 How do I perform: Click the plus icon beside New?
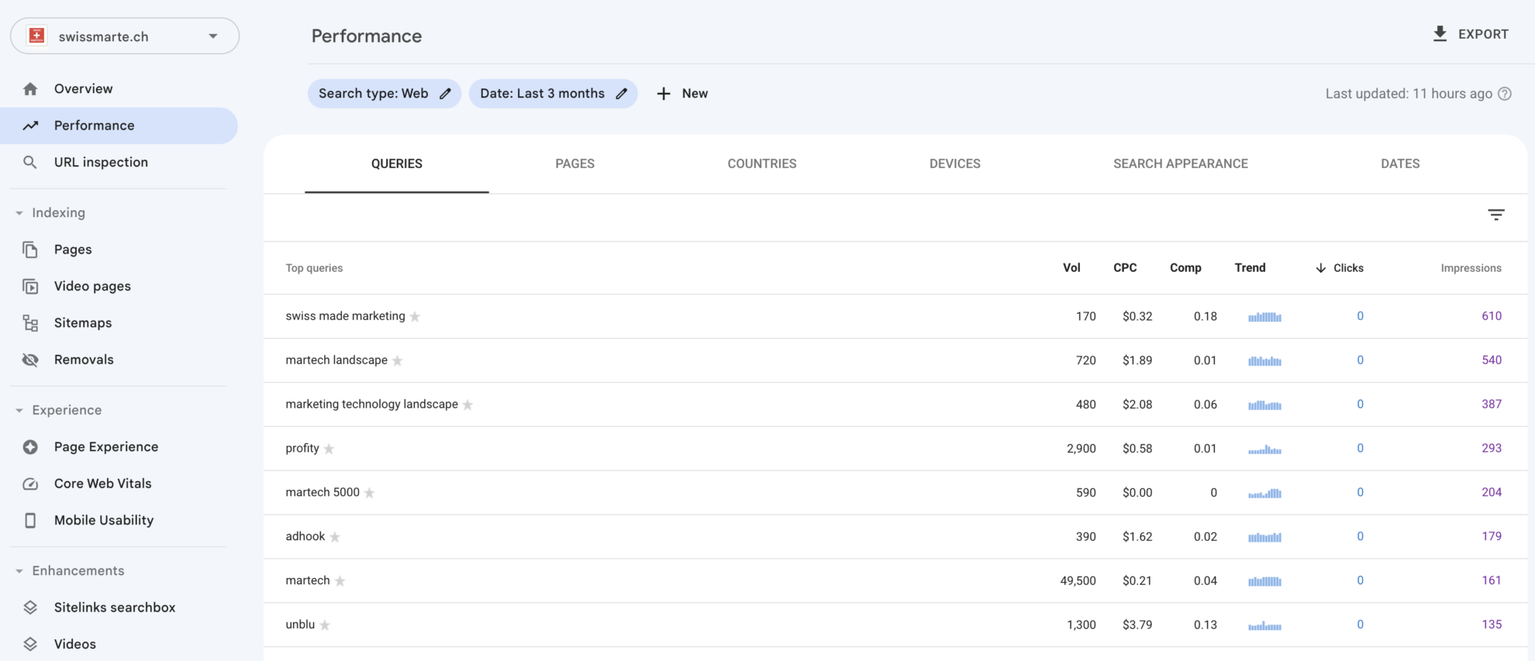664,94
